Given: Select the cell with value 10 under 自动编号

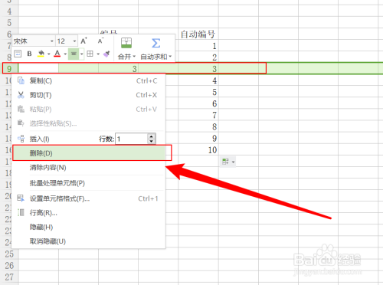Looking at the screenshot, I should (198, 149).
